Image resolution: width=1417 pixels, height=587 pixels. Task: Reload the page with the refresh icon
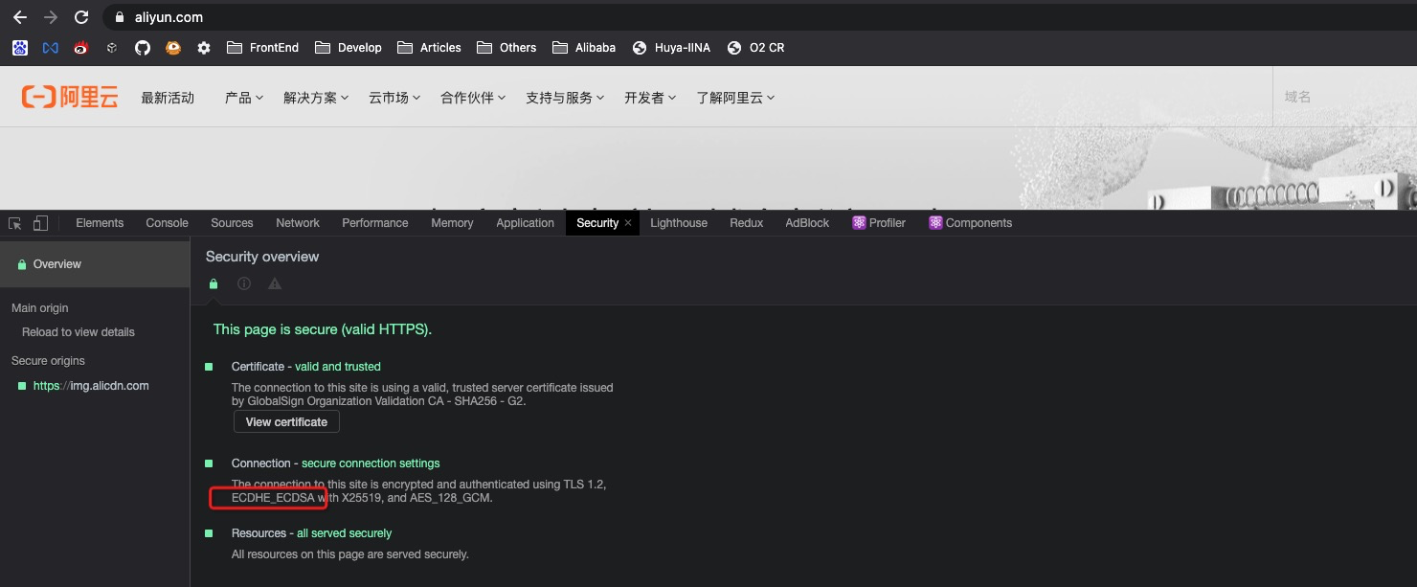81,17
